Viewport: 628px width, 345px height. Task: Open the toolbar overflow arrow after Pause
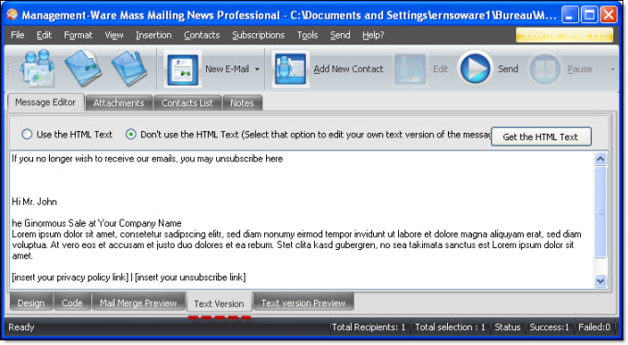pos(613,69)
